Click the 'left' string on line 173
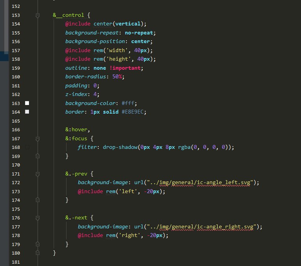Image resolution: width=301 pixels, height=266 pixels. coord(128,192)
